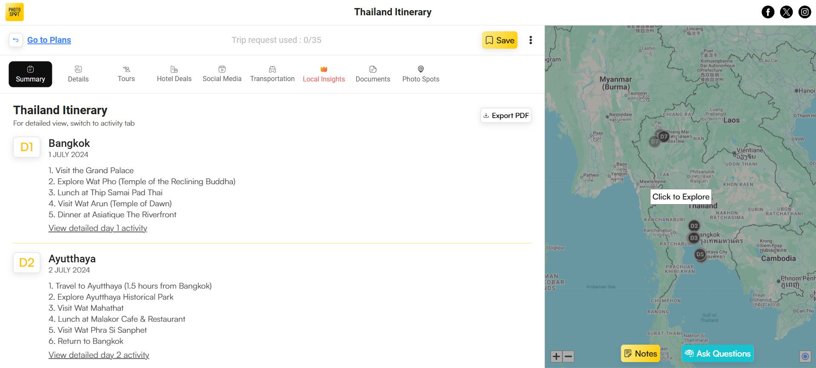Zoom in on the map
This screenshot has height=368, width=816.
[556, 356]
